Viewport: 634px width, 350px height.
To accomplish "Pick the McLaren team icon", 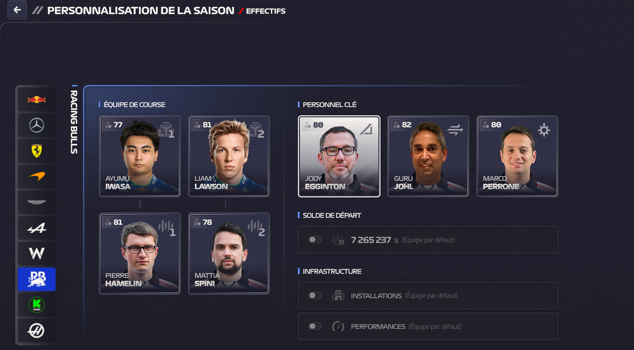I will pyautogui.click(x=37, y=177).
